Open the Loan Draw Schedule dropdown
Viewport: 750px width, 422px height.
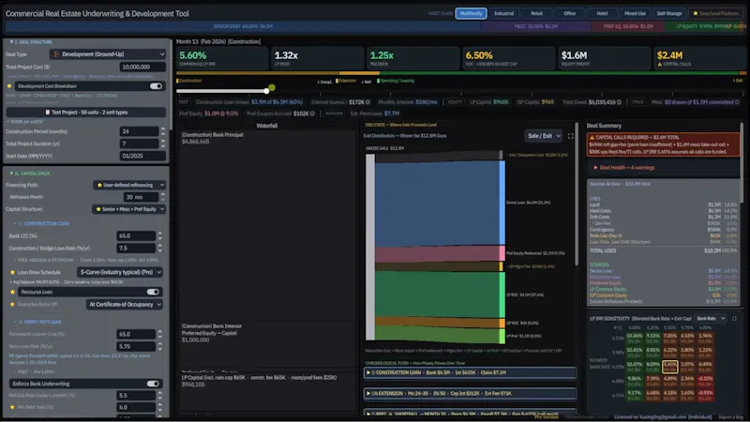[120, 272]
